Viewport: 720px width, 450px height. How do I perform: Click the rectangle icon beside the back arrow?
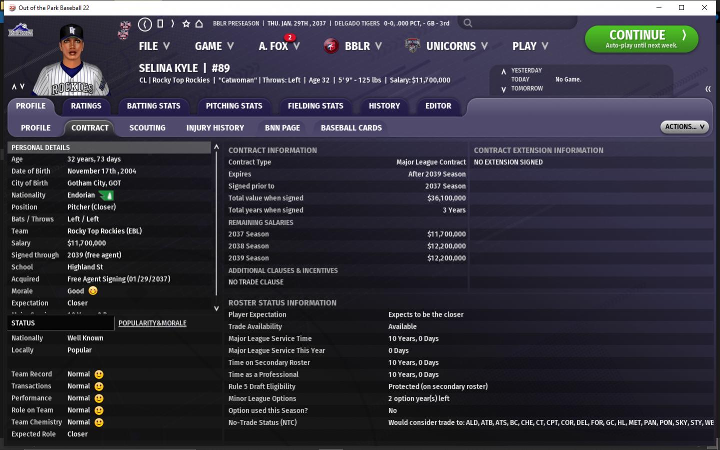click(x=160, y=24)
